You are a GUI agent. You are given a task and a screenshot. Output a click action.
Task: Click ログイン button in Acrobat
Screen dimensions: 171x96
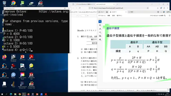pyautogui.click(x=169, y=12)
